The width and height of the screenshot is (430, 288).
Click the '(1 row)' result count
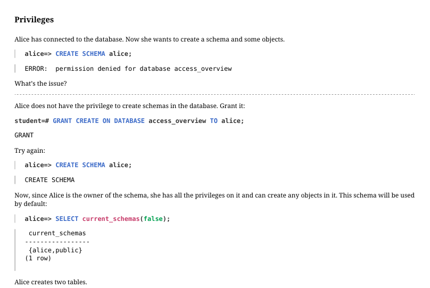[38, 258]
